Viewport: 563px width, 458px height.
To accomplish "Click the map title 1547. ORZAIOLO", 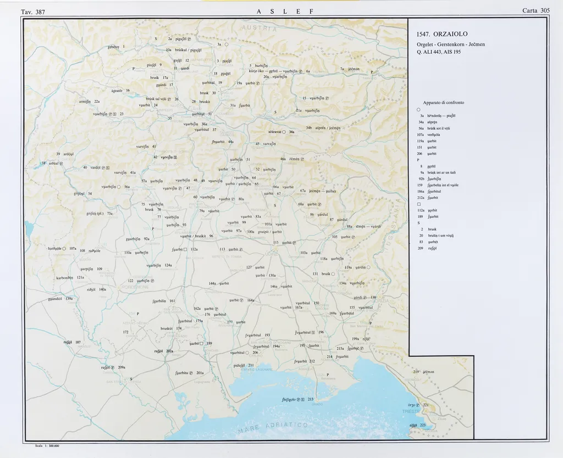I will point(442,34).
